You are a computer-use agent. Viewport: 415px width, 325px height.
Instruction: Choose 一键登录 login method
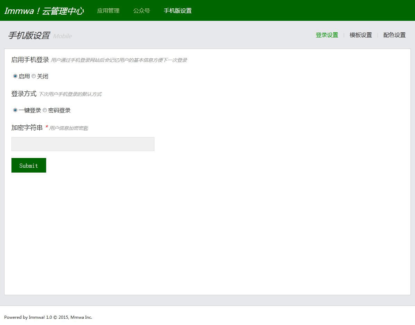(x=15, y=110)
